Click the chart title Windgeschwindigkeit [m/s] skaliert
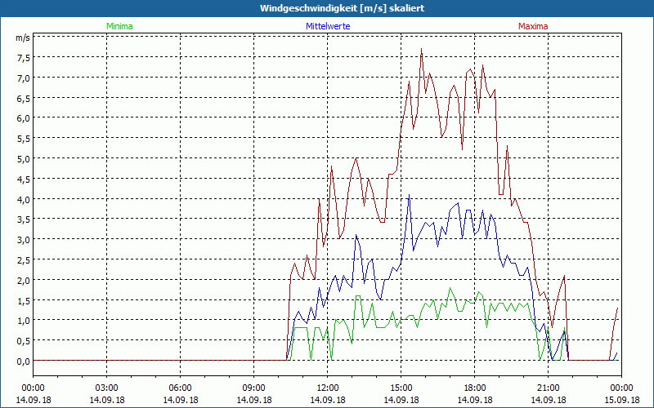The width and height of the screenshot is (654, 408). tap(342, 8)
